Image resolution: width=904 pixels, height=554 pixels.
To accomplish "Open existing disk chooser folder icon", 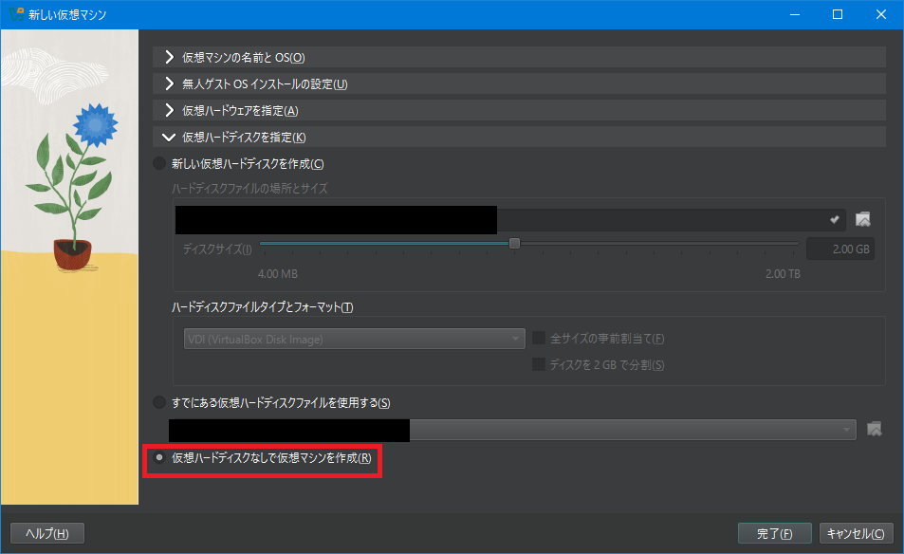I will [x=875, y=430].
